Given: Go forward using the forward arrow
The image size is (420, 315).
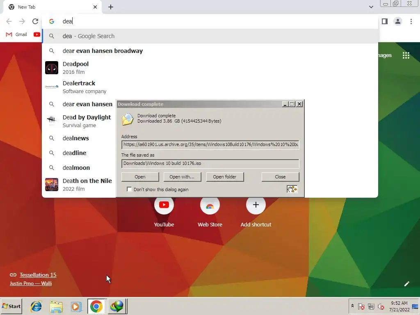Looking at the screenshot, I should pyautogui.click(x=22, y=21).
